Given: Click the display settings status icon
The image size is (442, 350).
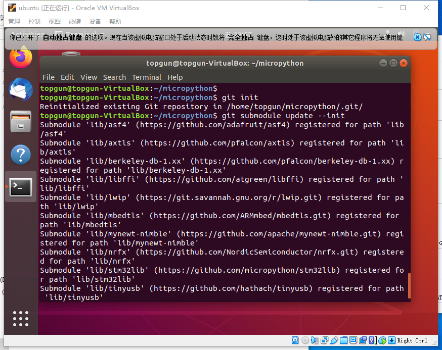Looking at the screenshot, I should 353,340.
